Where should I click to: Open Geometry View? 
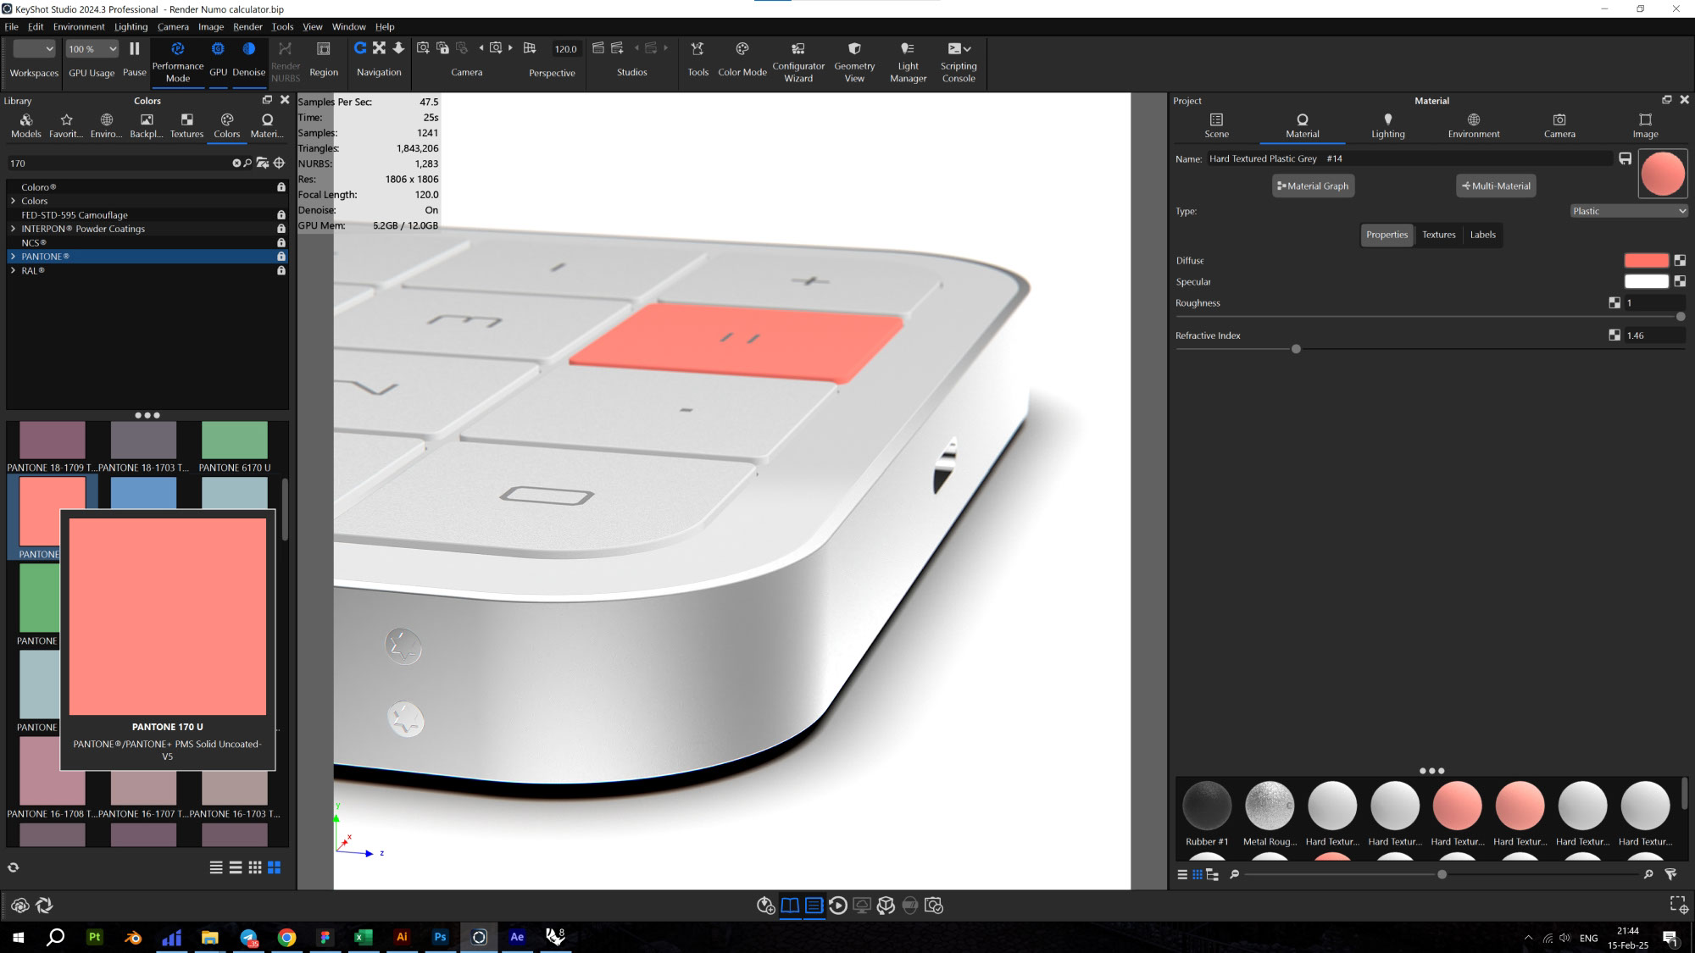853,61
